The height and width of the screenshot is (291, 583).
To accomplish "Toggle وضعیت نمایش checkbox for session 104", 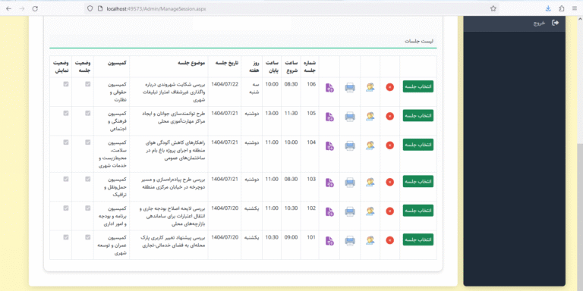I will (x=66, y=142).
